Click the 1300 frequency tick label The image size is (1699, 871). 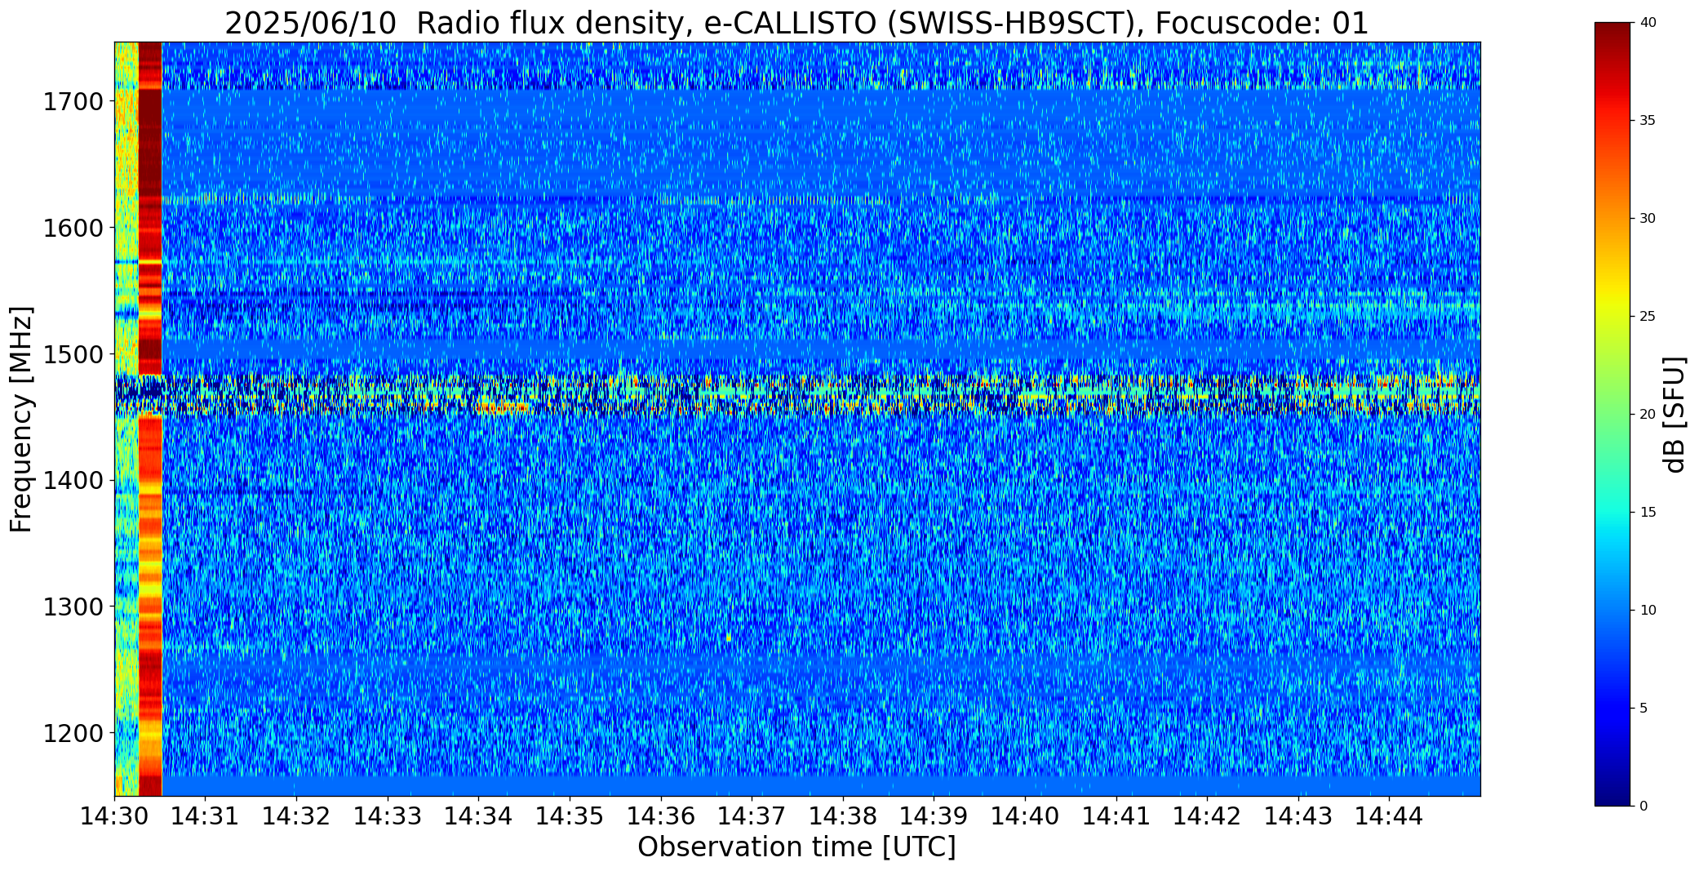[x=73, y=607]
